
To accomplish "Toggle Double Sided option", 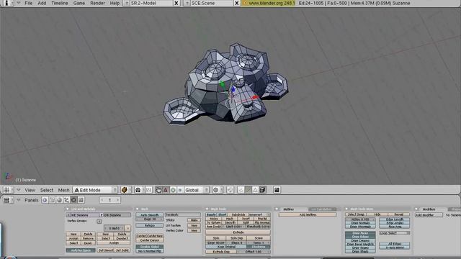I will [x=149, y=247].
